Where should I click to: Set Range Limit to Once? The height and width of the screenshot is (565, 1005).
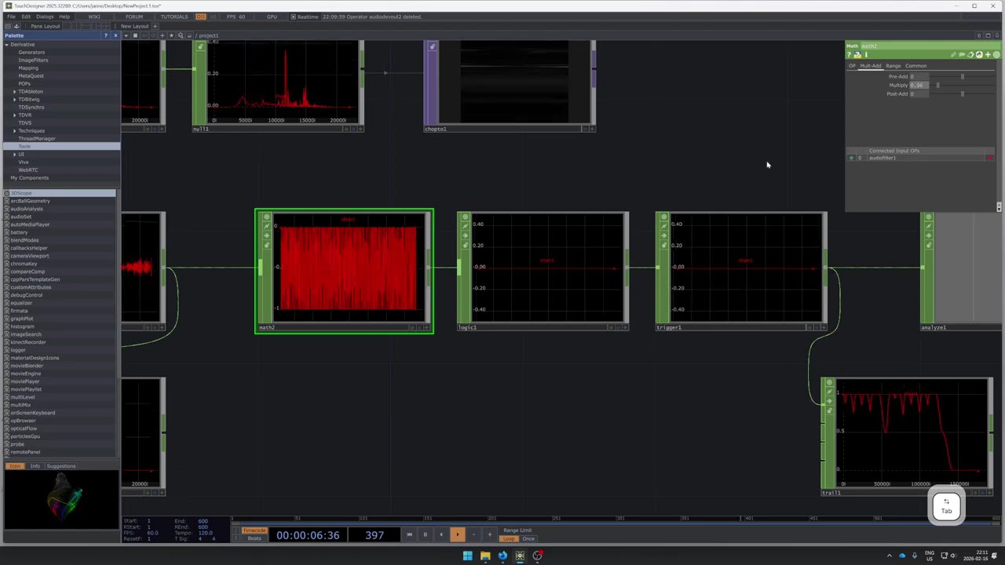[x=528, y=538]
